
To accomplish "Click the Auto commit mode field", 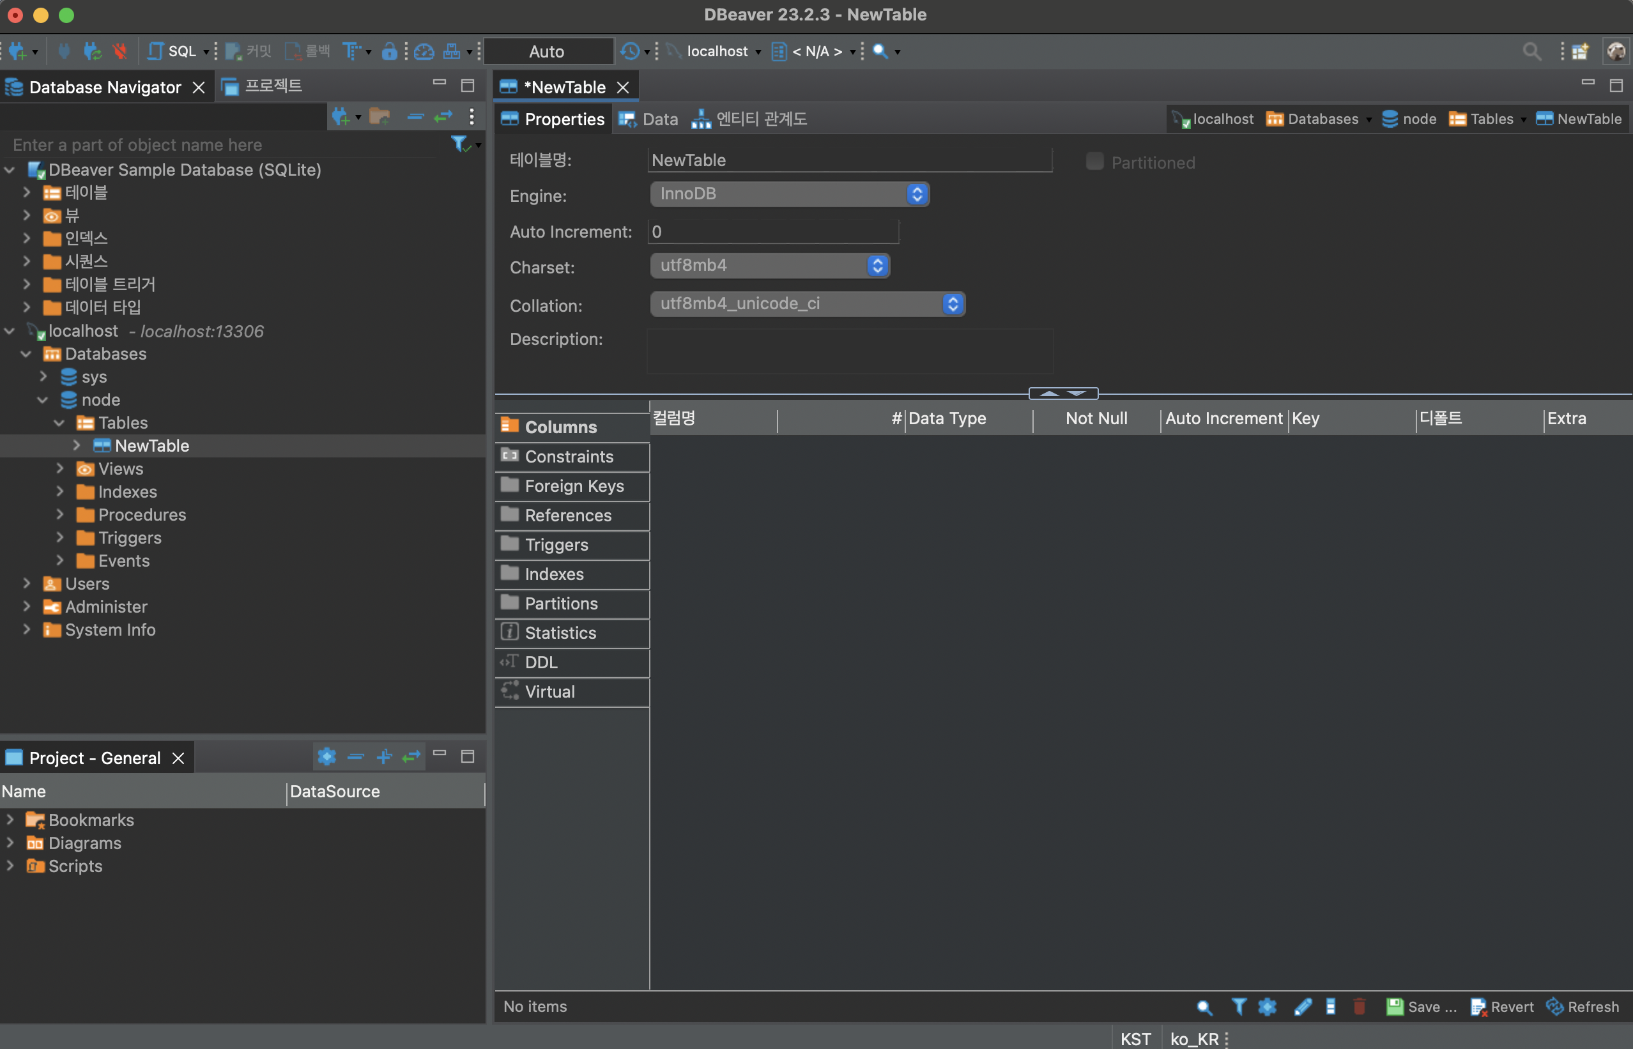I will tap(548, 52).
